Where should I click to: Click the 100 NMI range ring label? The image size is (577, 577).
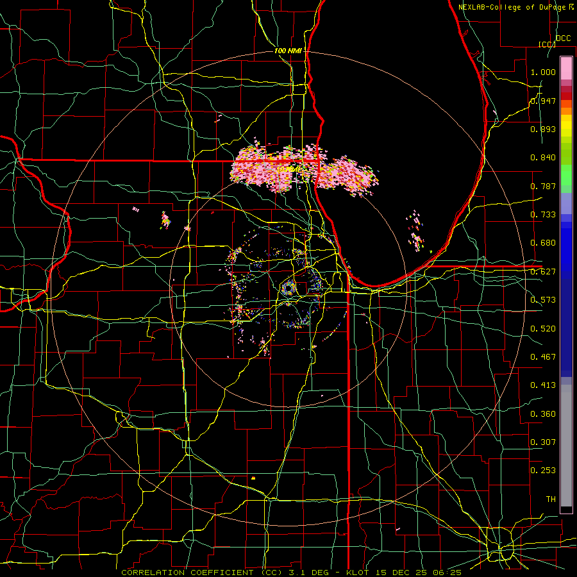[288, 51]
